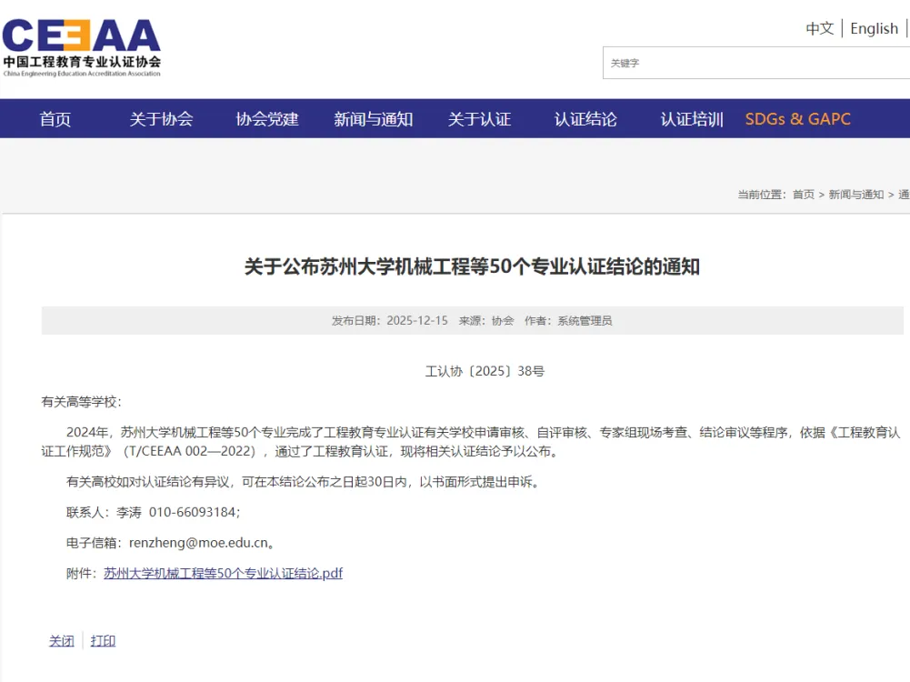Screen dimensions: 910x682
Task: Switch language to English
Action: point(874,28)
